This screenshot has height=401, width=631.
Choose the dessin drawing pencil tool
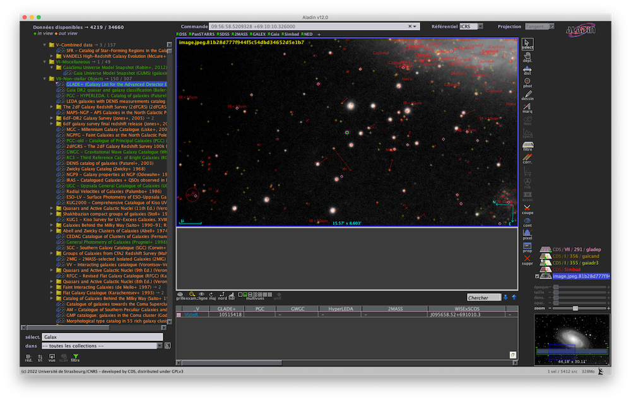(527, 95)
